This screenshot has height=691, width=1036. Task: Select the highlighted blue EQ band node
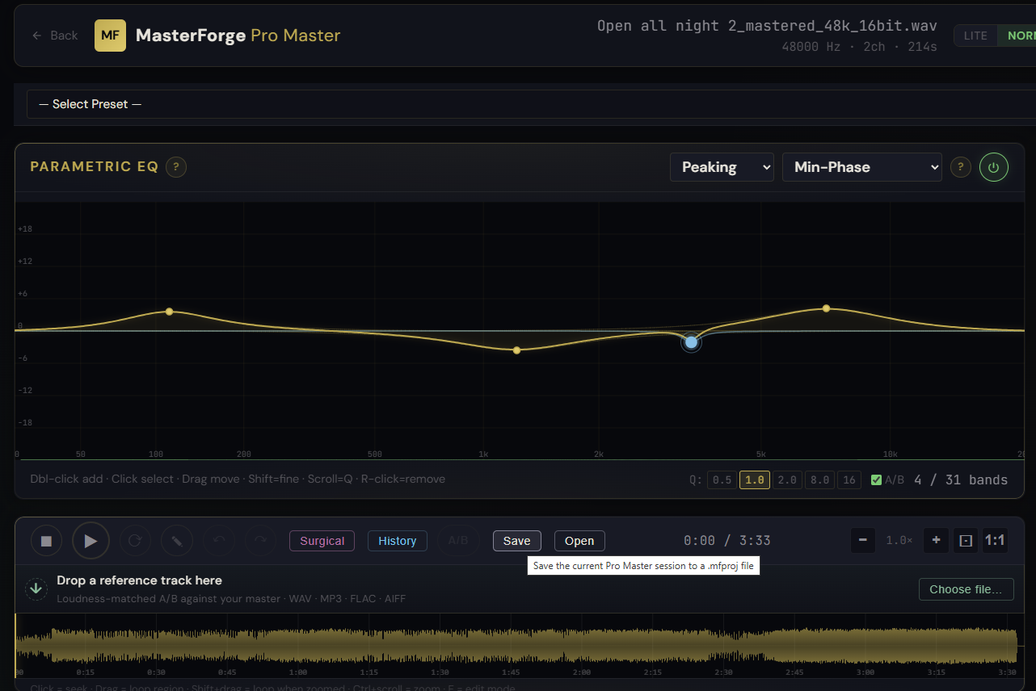[691, 342]
